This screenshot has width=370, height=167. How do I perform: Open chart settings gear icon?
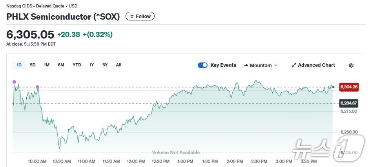[351, 65]
